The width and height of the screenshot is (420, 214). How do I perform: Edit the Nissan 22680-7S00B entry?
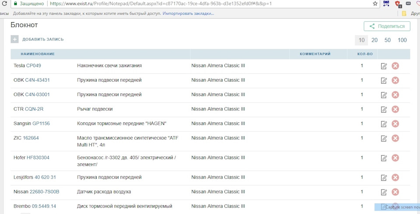coord(384,192)
